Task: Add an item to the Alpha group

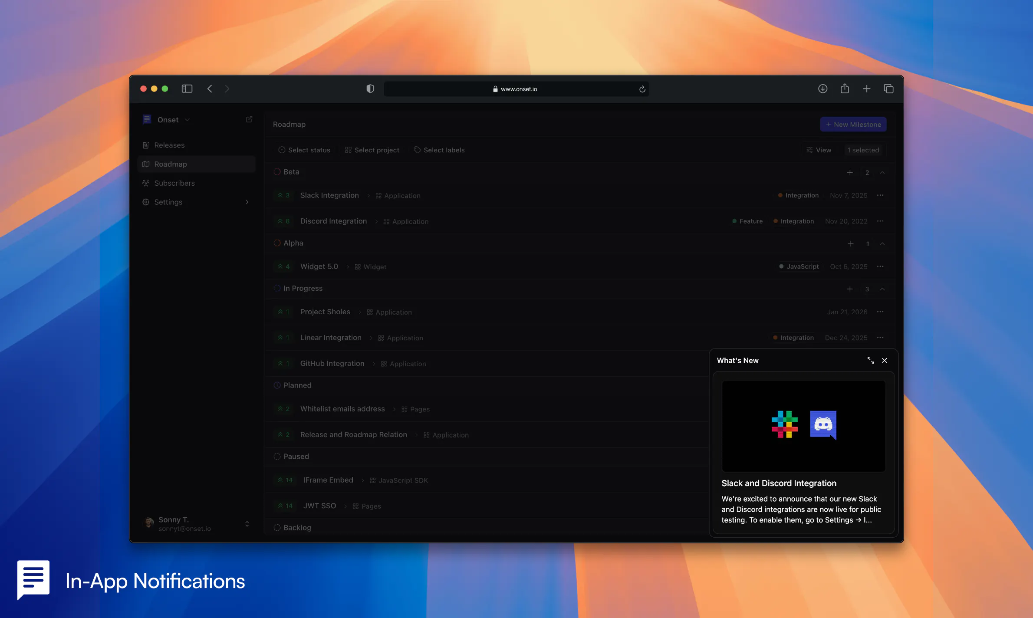Action: click(851, 244)
